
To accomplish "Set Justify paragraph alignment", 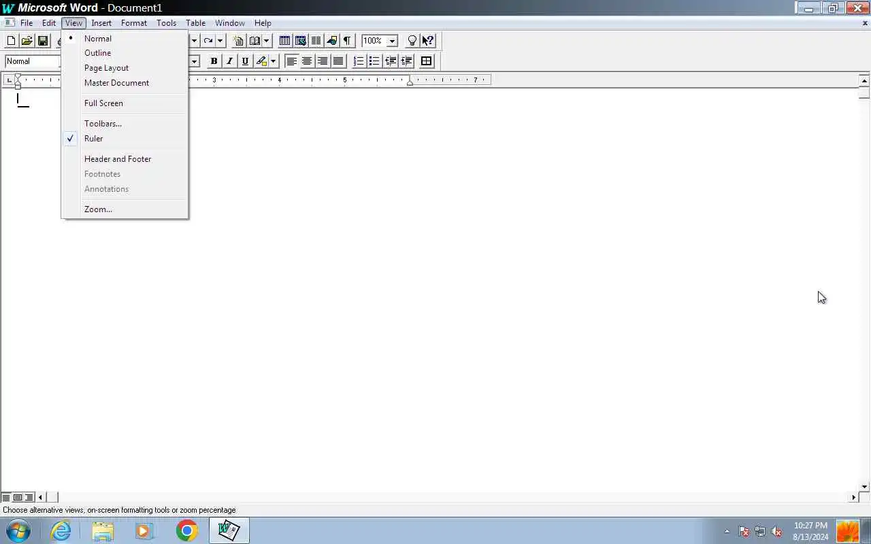I will [x=338, y=61].
